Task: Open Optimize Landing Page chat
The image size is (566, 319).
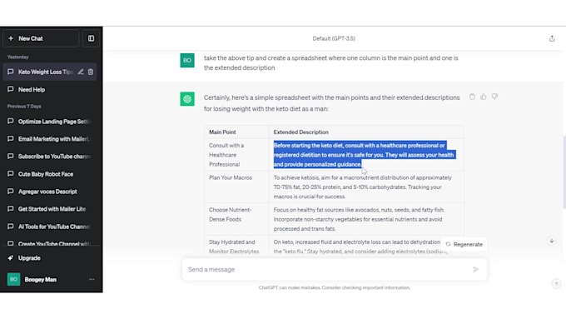Action: (50, 122)
